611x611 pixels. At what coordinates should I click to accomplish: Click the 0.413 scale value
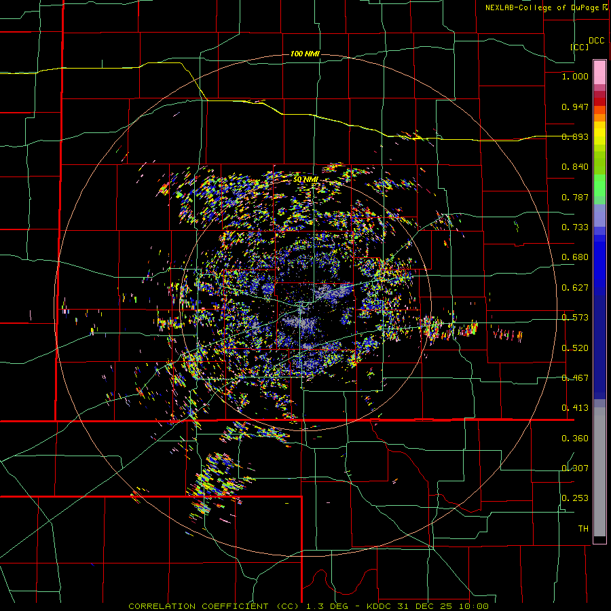(x=575, y=408)
